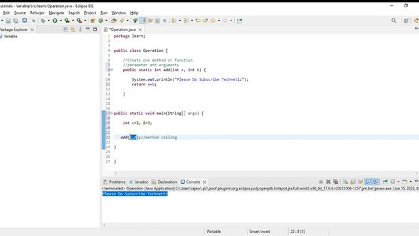The image size is (419, 236).
Task: Run the program with green Run button
Action: 55,20
